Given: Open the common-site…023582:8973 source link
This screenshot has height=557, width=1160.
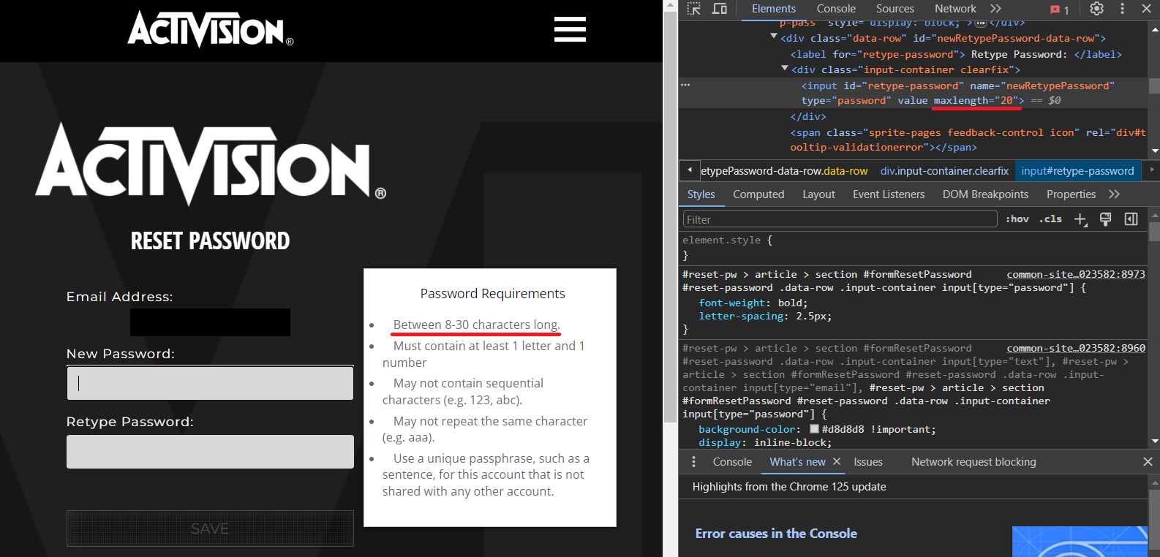Looking at the screenshot, I should pos(1076,274).
